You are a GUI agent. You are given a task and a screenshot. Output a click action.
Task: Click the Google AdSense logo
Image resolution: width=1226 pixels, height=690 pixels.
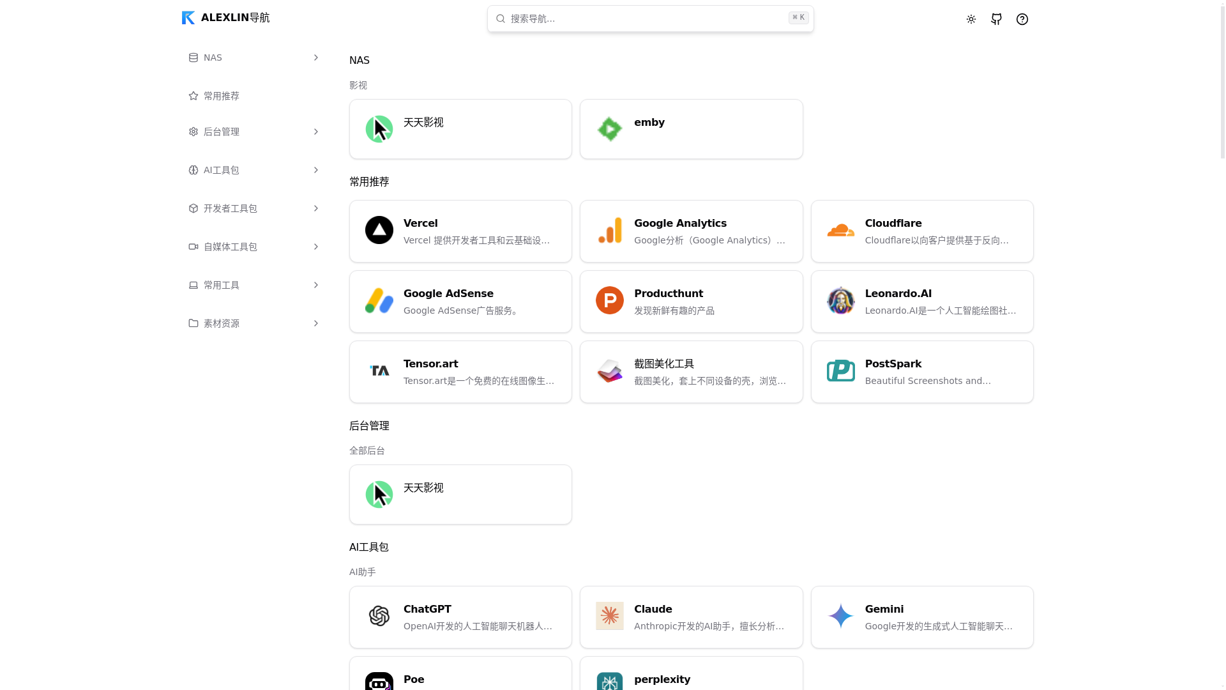pos(379,300)
